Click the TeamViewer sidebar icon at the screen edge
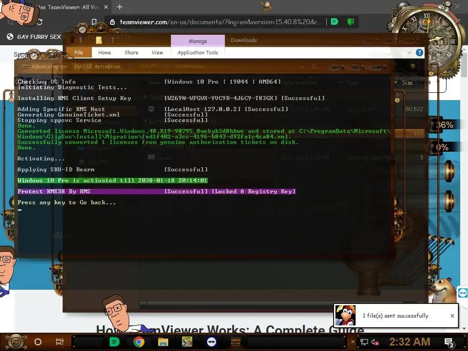This screenshot has width=468, height=351. click(463, 293)
